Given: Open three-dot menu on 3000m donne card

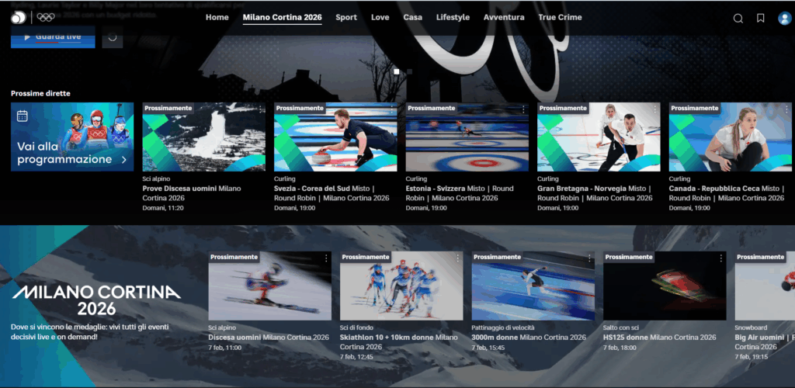Looking at the screenshot, I should 589,258.
